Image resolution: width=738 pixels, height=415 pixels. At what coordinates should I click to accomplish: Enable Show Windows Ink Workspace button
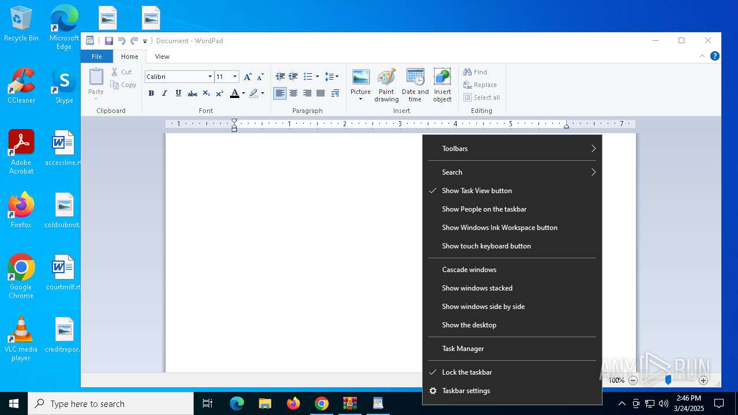click(512, 228)
